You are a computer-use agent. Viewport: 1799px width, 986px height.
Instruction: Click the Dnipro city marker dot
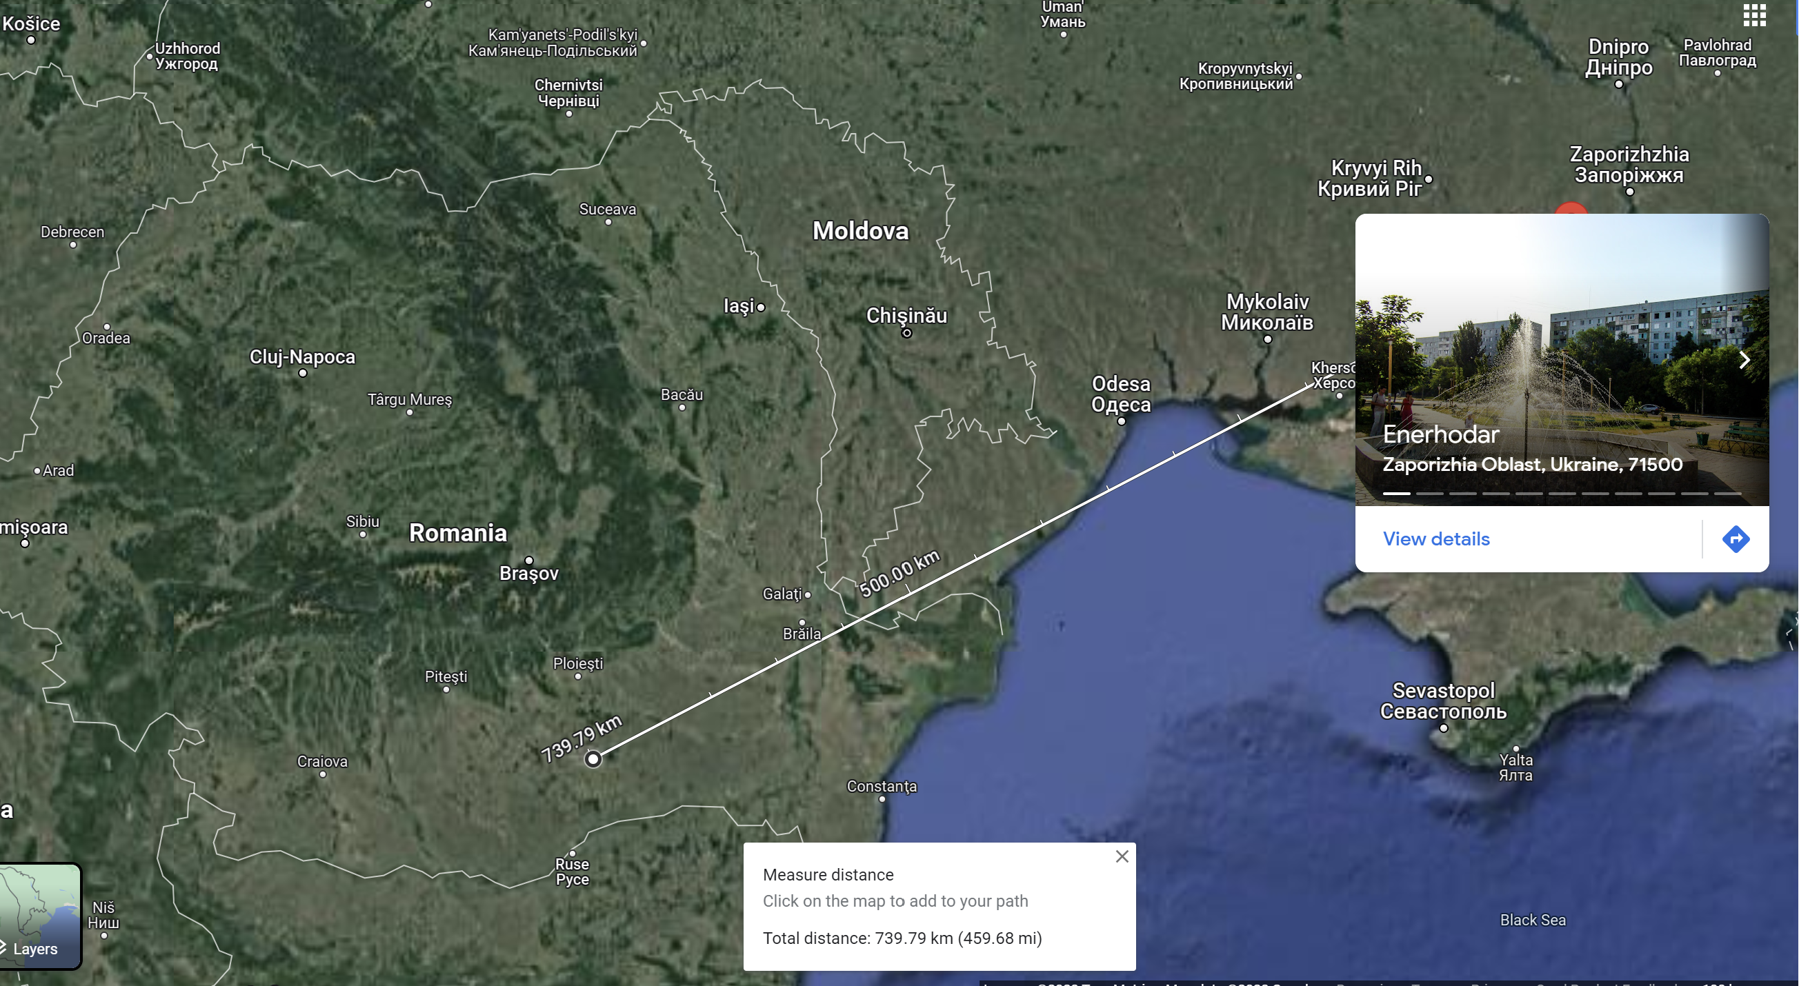tap(1618, 85)
